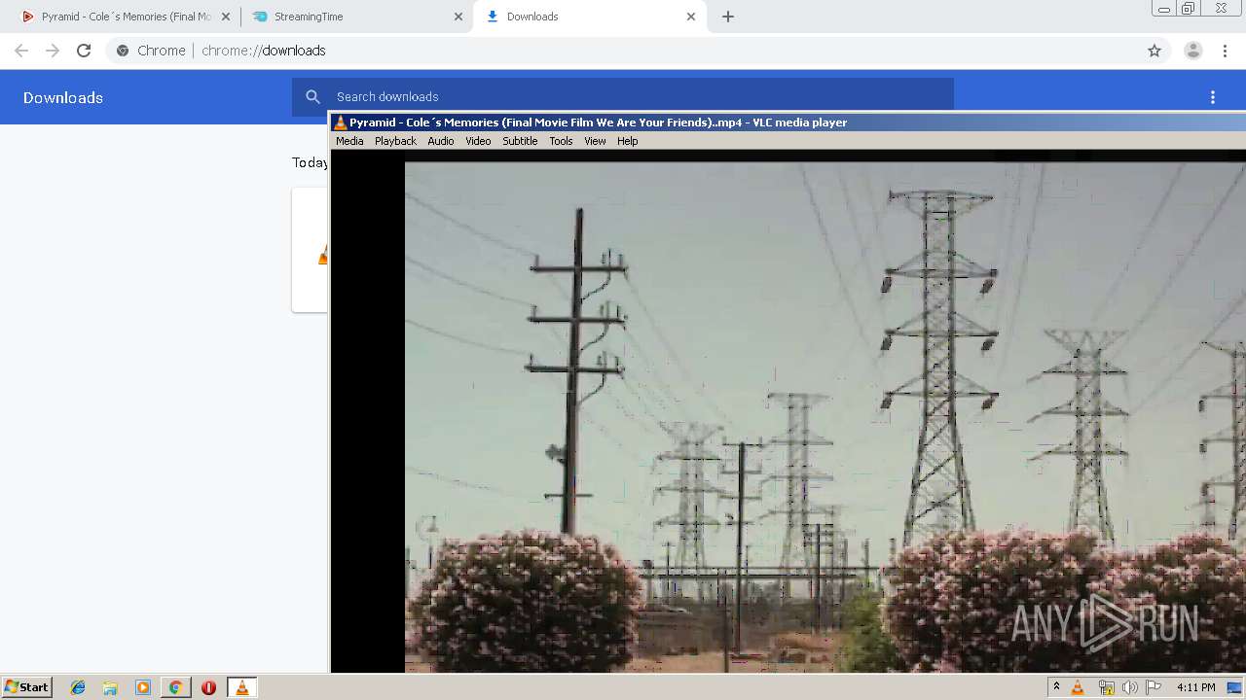1246x700 pixels.
Task: Open the Chrome profile avatar
Action: (1193, 51)
